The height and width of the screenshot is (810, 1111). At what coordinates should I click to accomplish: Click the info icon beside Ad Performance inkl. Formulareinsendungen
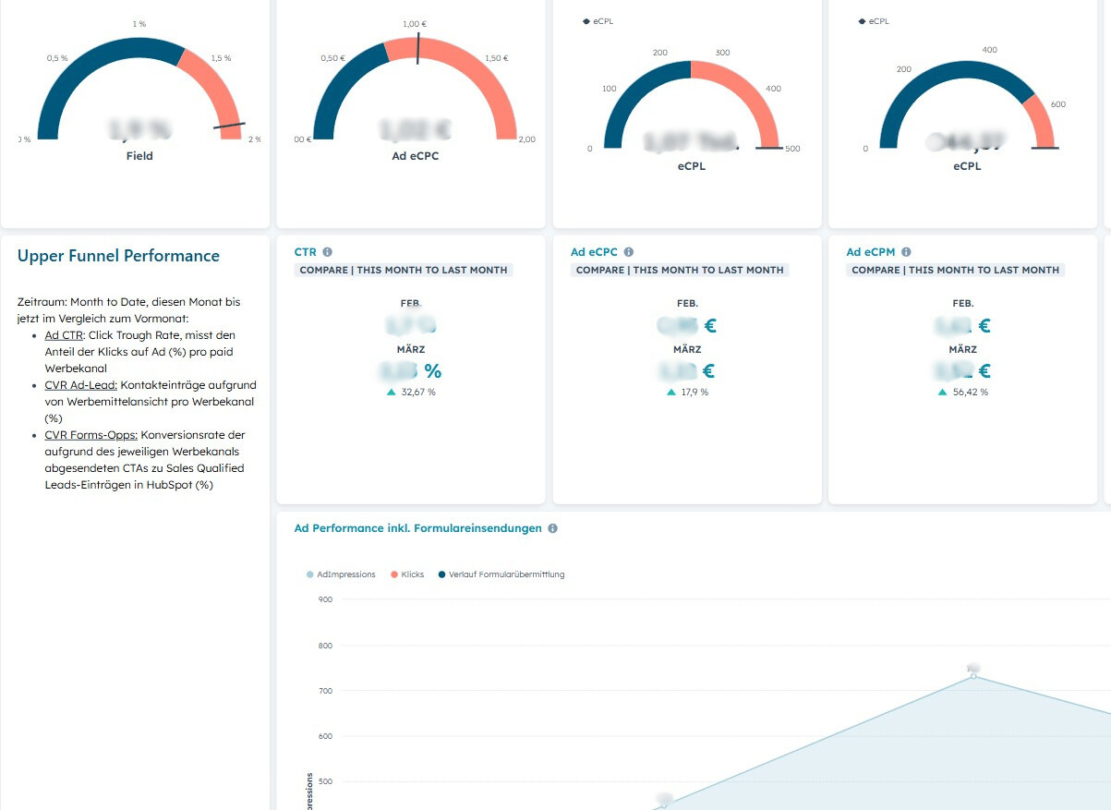point(552,528)
